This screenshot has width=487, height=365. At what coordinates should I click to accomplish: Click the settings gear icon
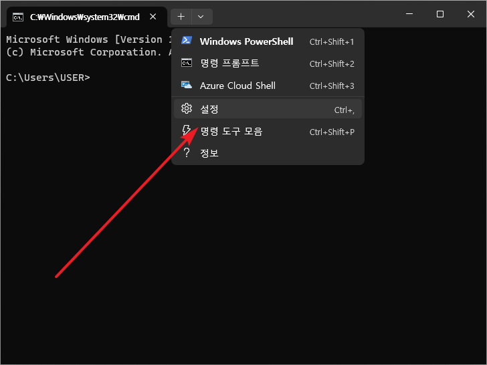(x=187, y=108)
